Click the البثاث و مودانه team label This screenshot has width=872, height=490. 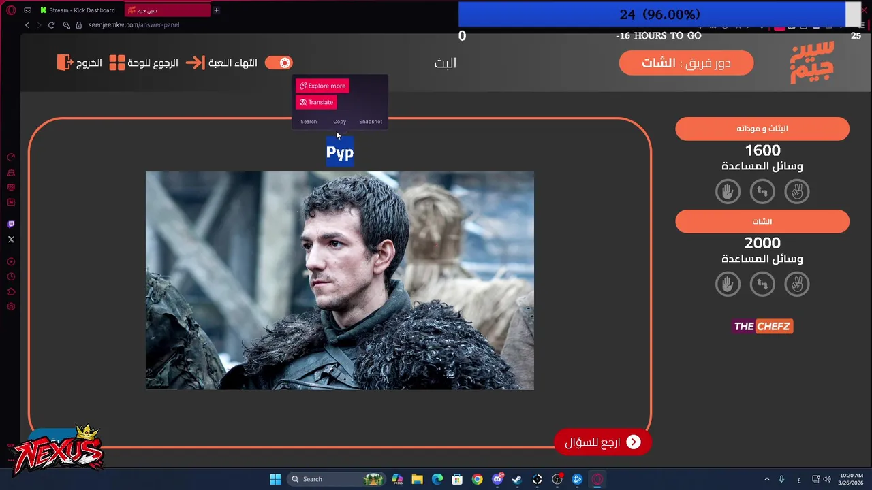pyautogui.click(x=762, y=129)
